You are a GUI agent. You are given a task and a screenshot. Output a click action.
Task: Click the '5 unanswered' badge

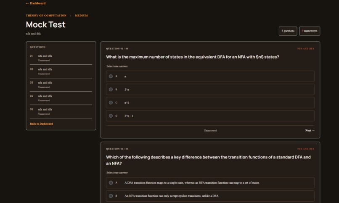310,31
